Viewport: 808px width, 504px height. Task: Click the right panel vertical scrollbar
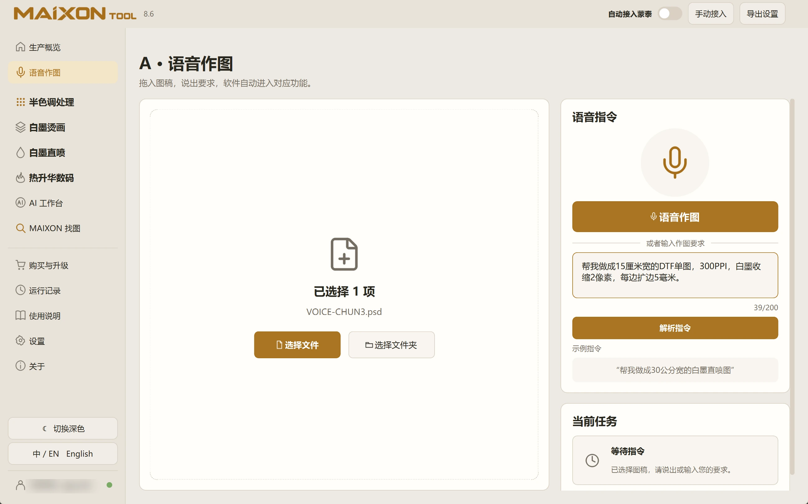(x=792, y=287)
